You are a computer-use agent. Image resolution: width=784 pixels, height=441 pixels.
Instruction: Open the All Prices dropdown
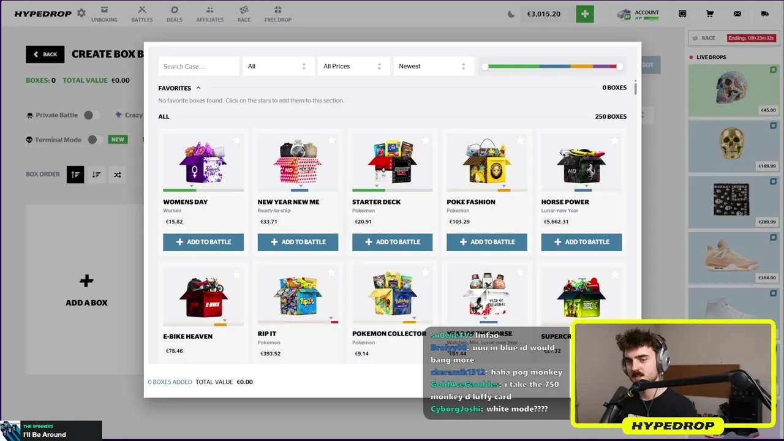[x=353, y=66]
